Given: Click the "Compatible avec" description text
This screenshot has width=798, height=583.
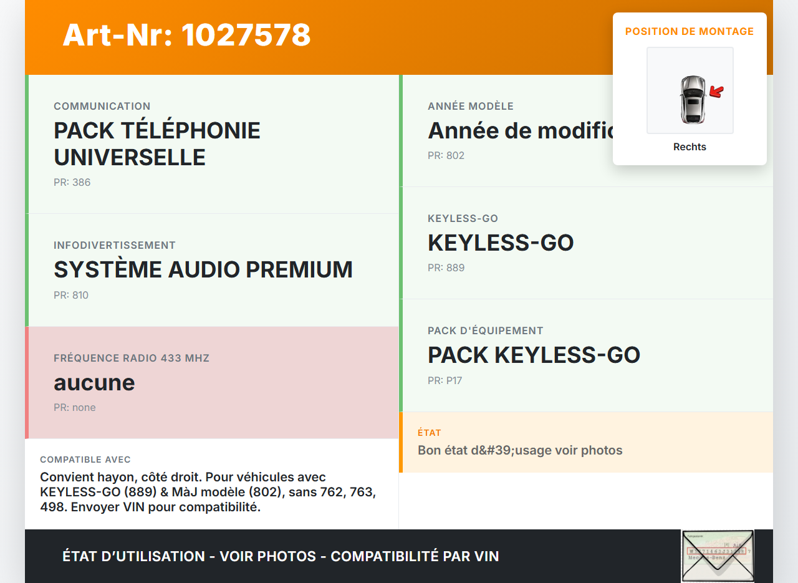Looking at the screenshot, I should coord(208,492).
